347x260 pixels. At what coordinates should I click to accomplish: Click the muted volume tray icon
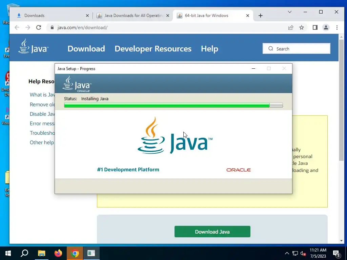tap(303, 253)
